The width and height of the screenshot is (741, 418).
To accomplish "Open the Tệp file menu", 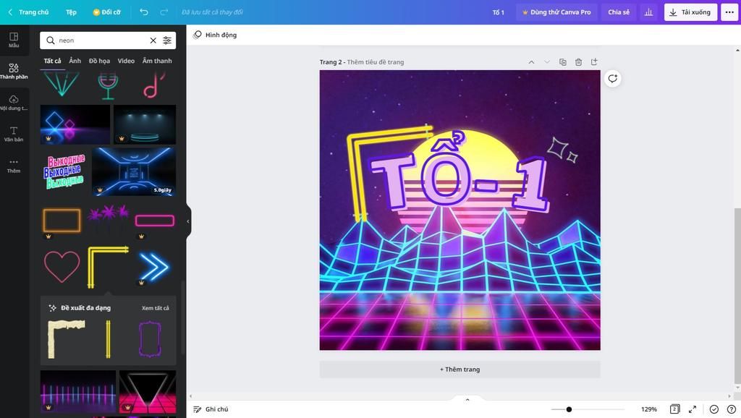I will (x=71, y=12).
